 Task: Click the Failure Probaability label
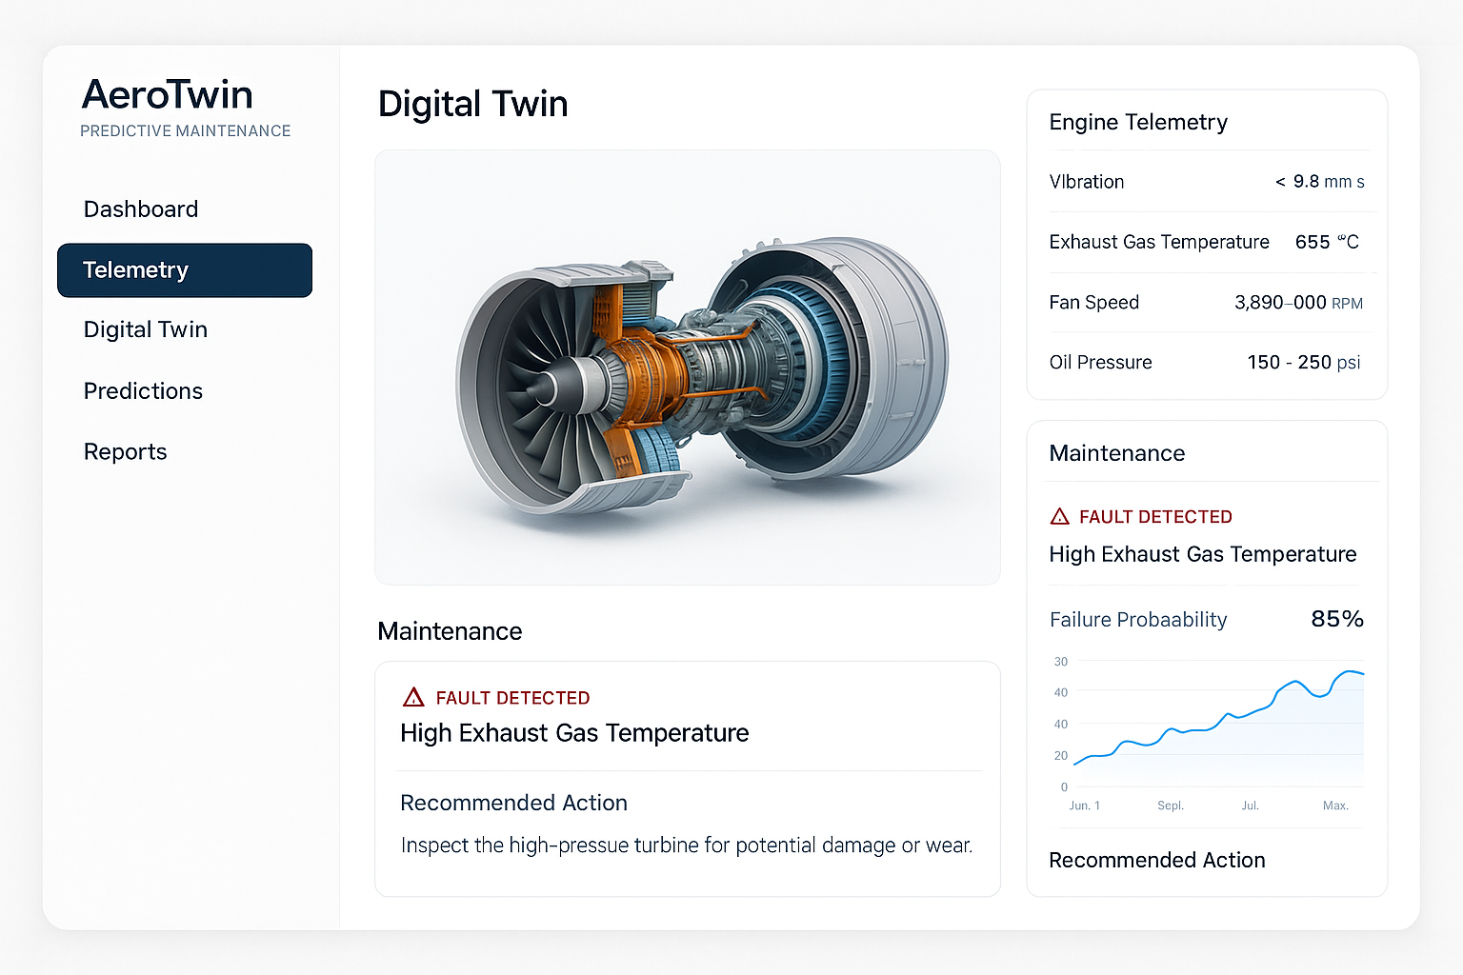(x=1138, y=620)
